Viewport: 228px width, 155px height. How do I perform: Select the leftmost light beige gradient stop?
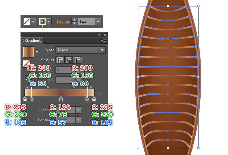25,99
